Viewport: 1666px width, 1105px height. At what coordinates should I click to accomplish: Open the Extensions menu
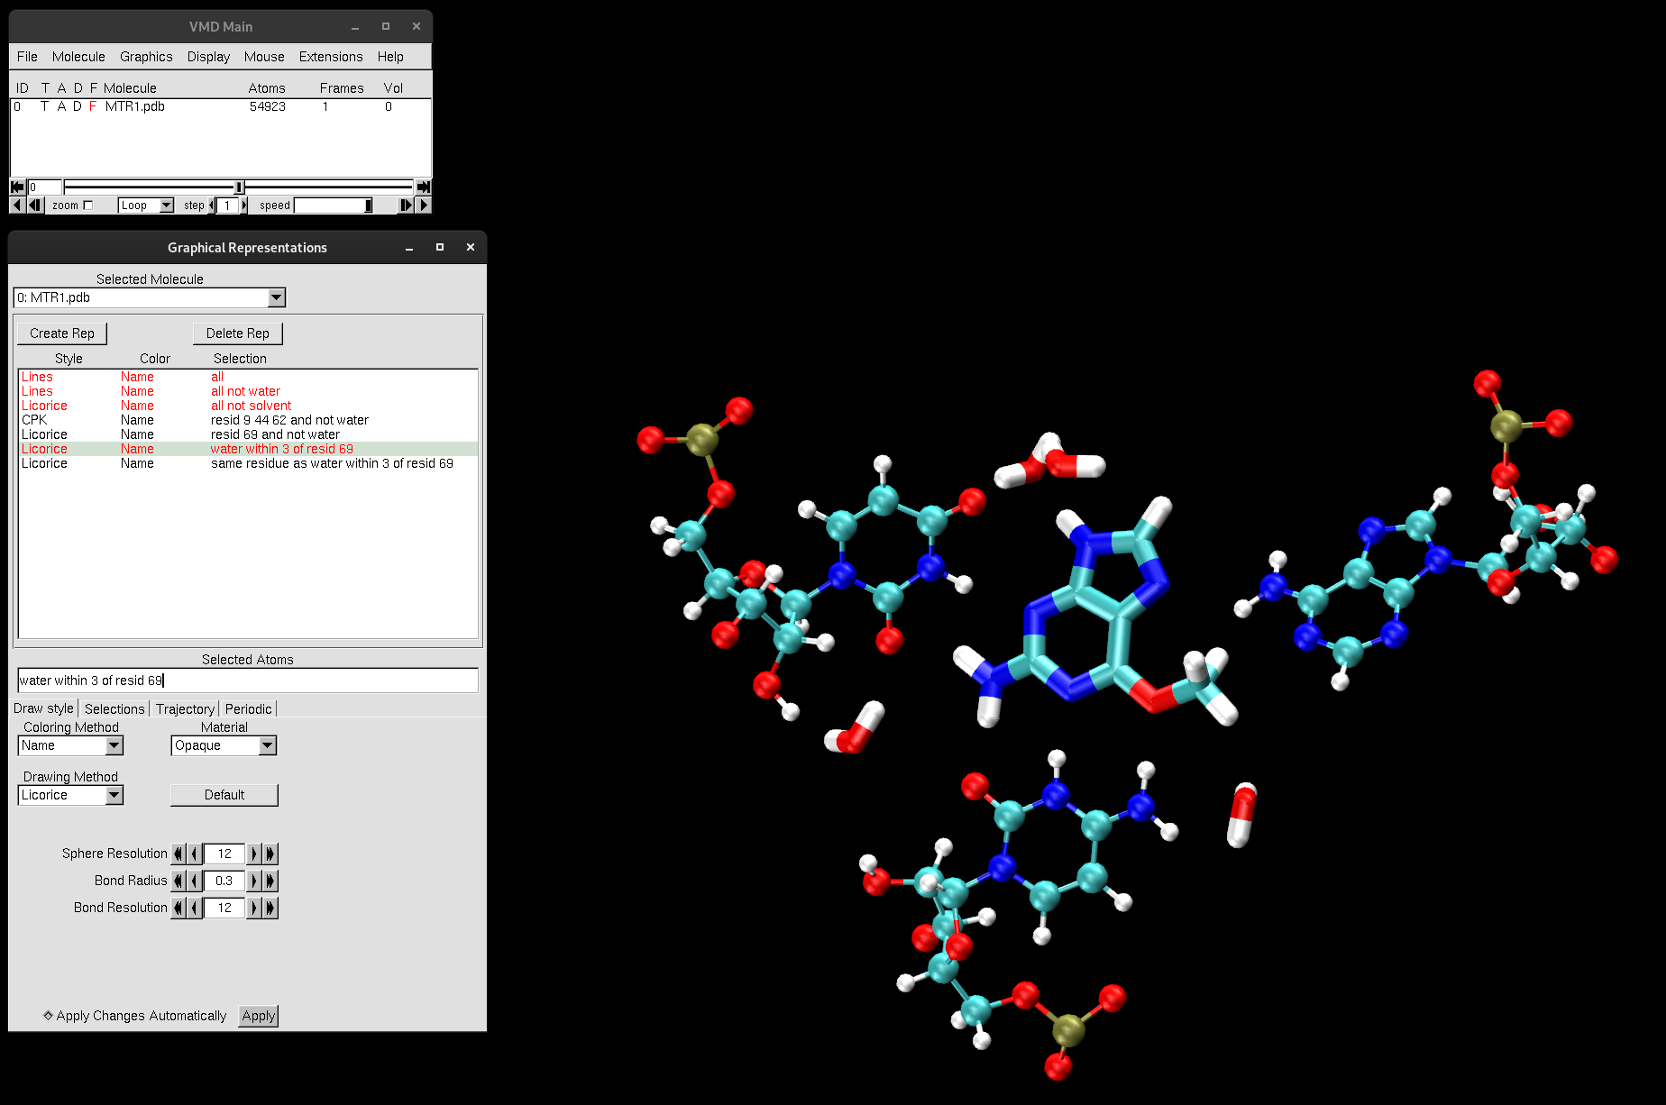pyautogui.click(x=330, y=57)
